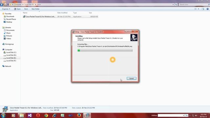210x118 pixels.
Task: Open the Documents library
Action: click(x=10, y=30)
